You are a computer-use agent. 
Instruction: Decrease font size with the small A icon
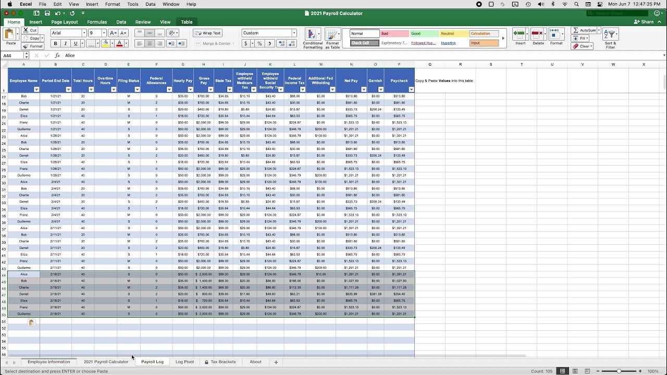pyautogui.click(x=123, y=33)
